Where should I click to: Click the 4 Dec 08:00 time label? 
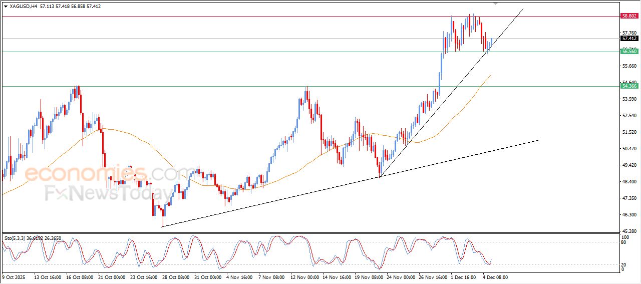[x=495, y=276]
